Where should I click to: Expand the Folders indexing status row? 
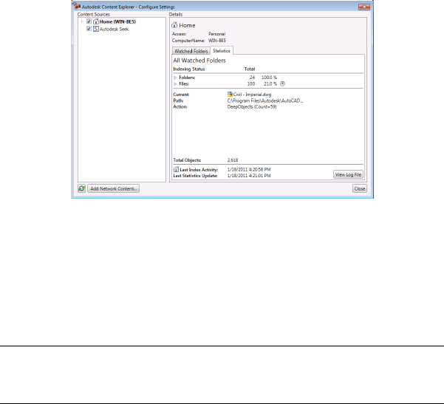(x=175, y=78)
